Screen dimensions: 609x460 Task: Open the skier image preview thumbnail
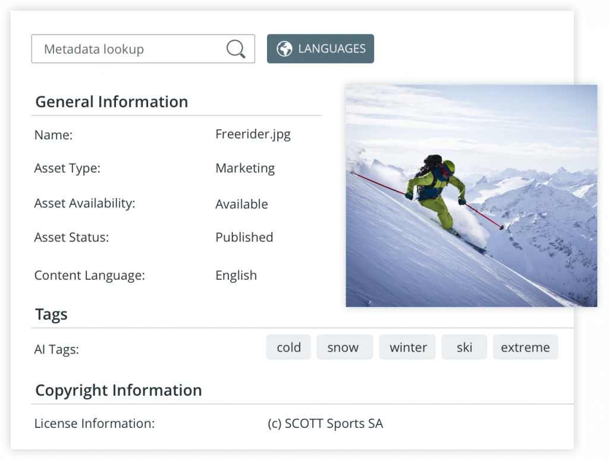coord(472,195)
